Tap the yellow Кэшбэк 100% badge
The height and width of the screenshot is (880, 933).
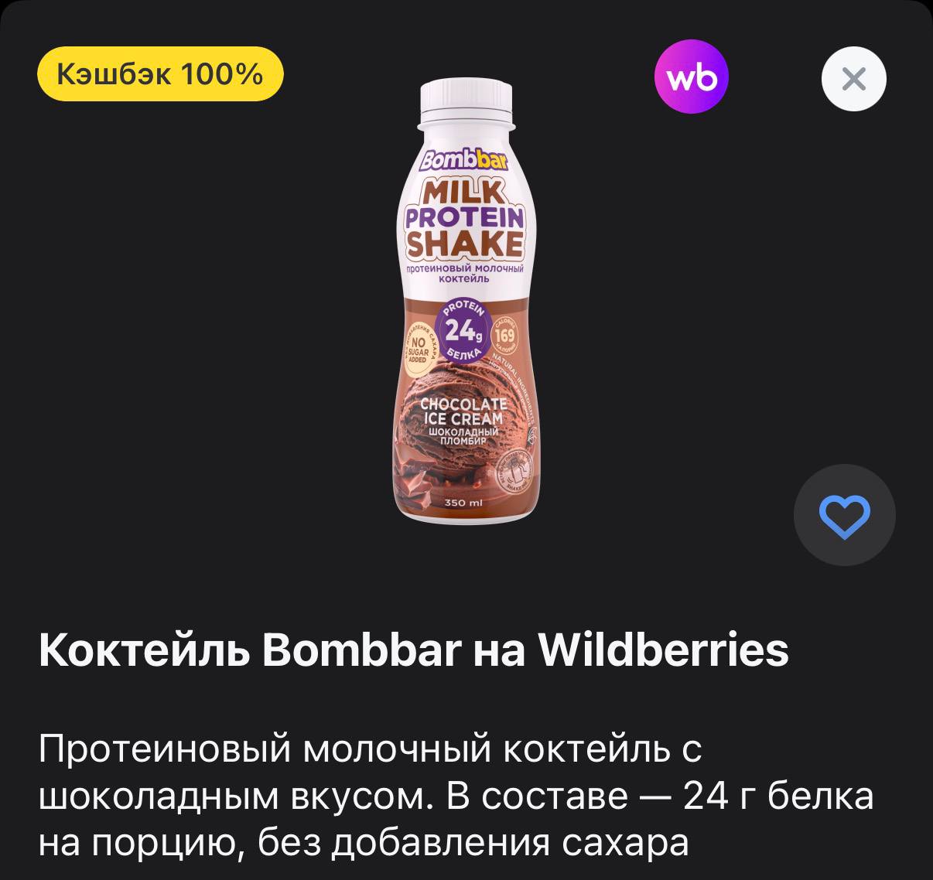tap(160, 74)
